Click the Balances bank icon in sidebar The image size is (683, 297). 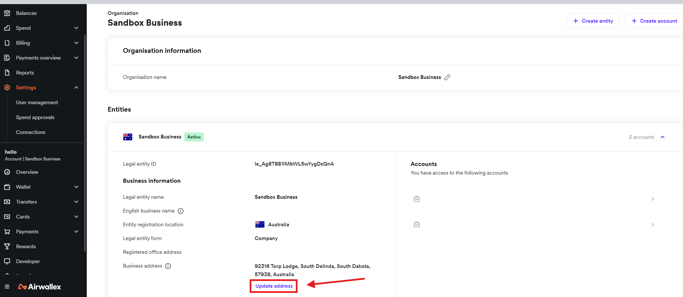(7, 13)
